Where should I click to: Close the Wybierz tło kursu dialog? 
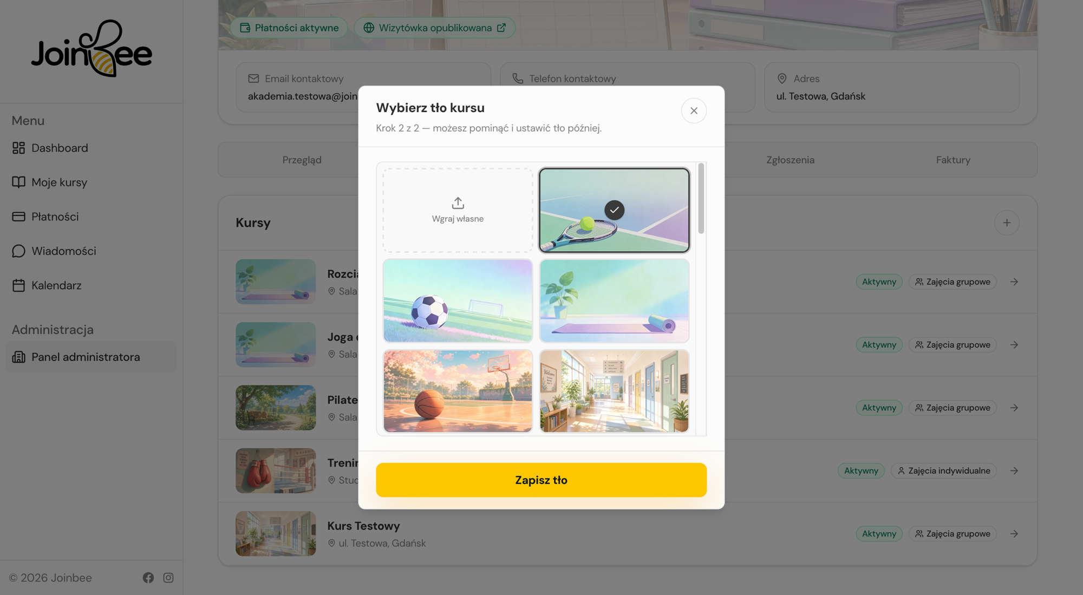[694, 110]
